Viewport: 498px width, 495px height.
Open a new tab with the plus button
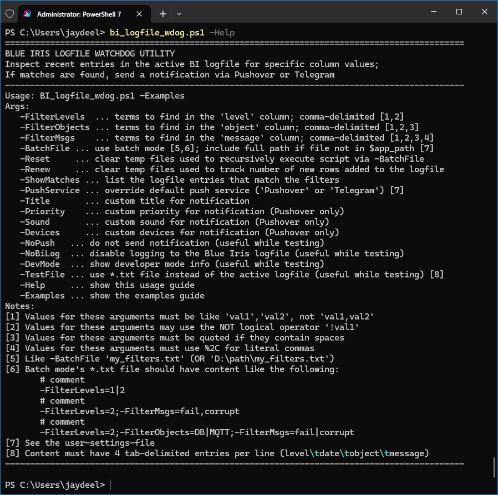point(163,14)
